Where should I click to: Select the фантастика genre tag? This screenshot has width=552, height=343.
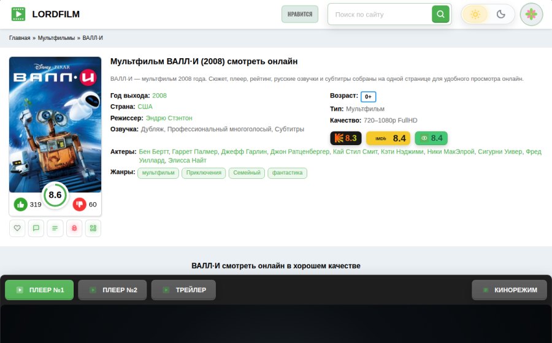tap(287, 173)
